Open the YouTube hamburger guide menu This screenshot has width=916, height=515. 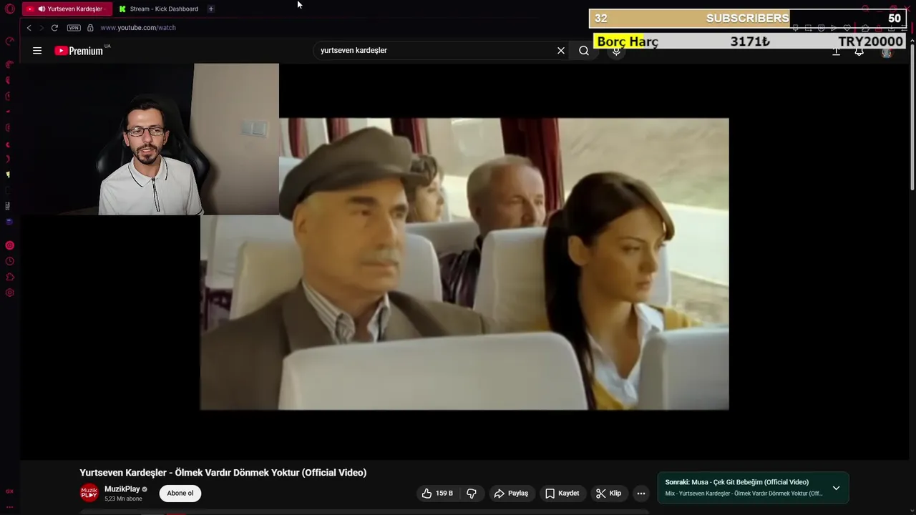[x=37, y=51]
